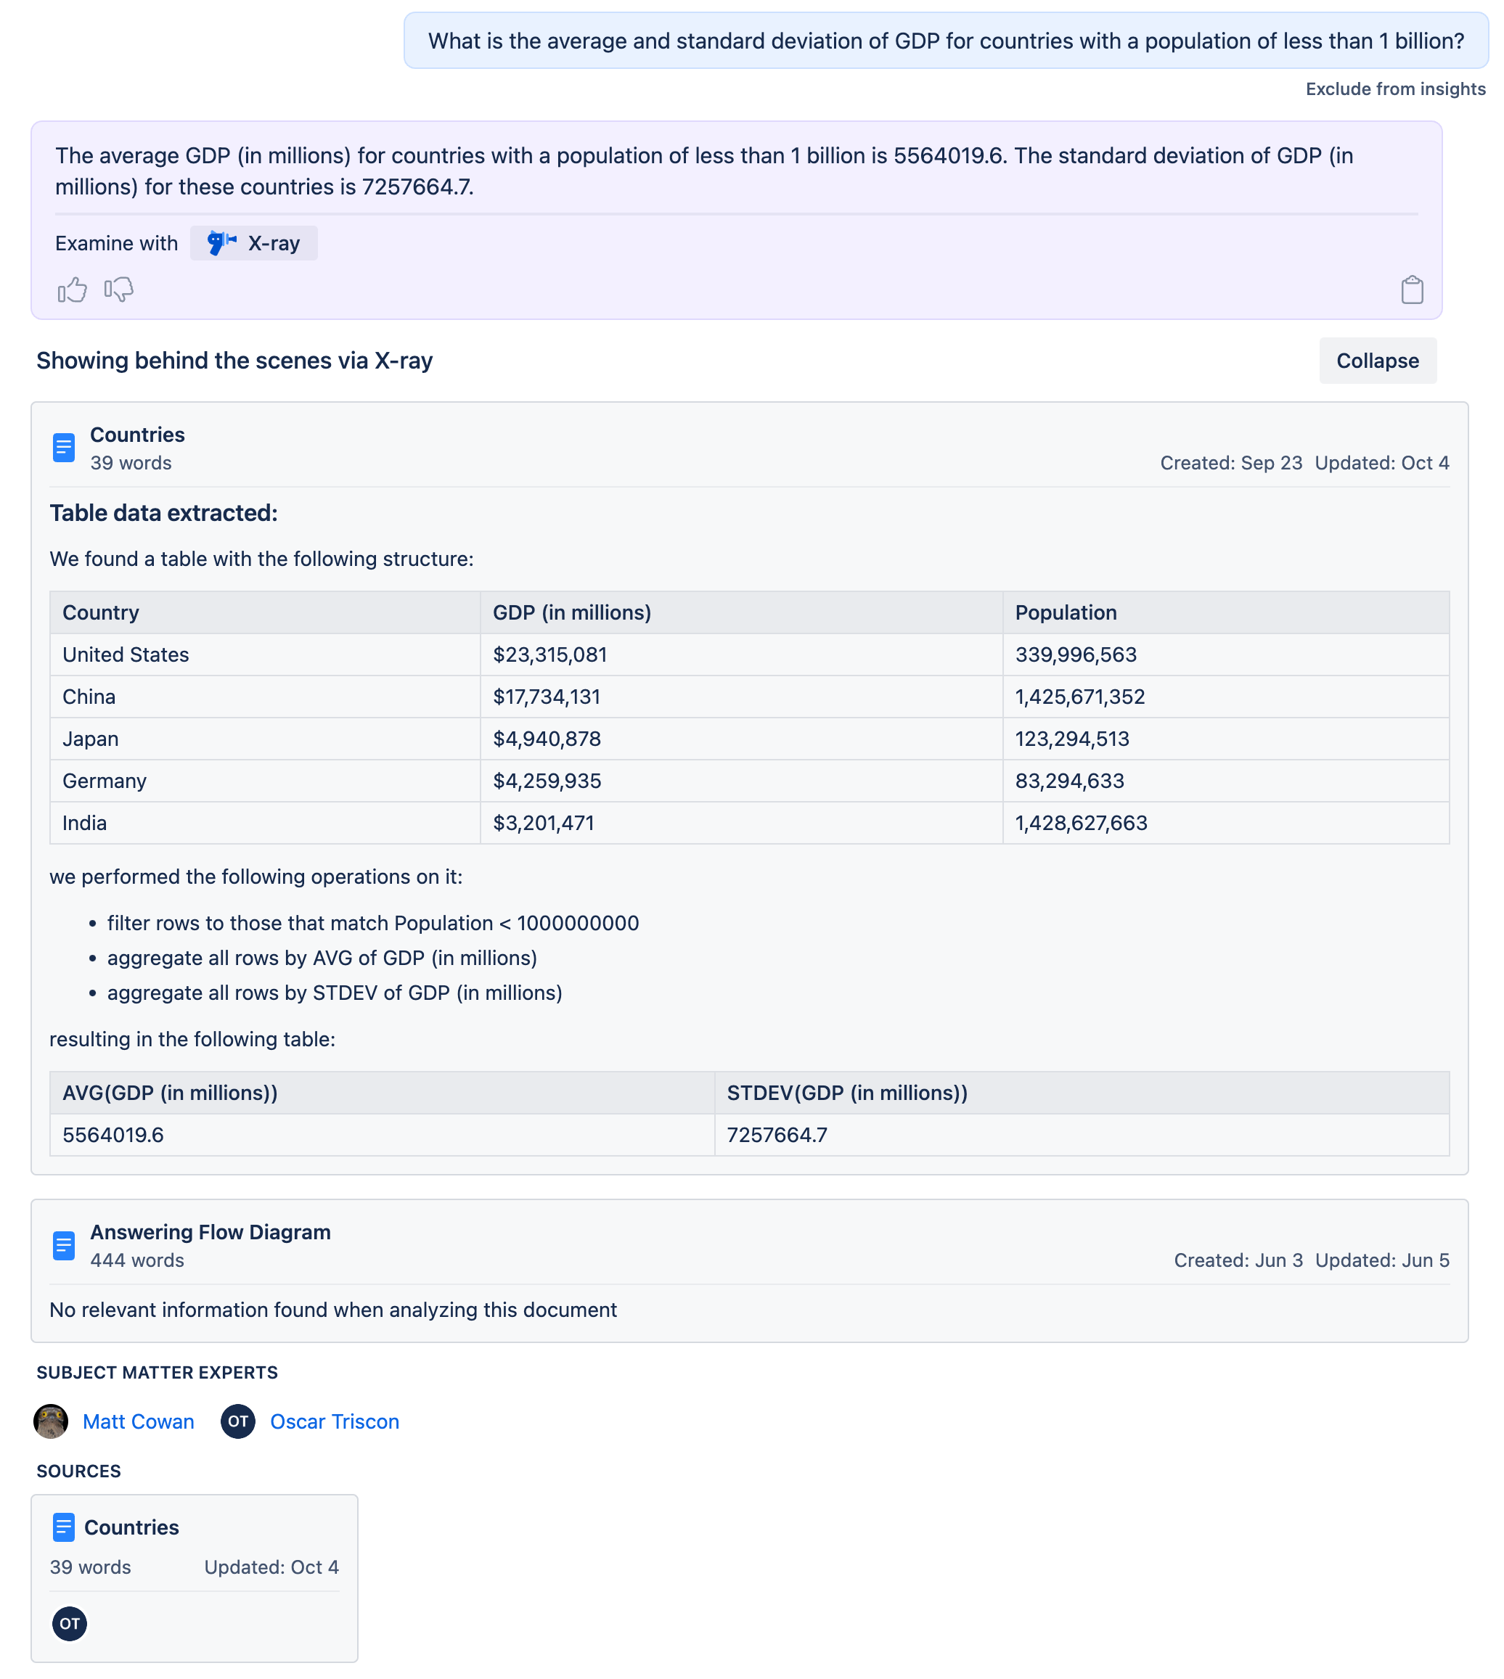
Task: Click the Countries source card title
Action: pos(131,1527)
